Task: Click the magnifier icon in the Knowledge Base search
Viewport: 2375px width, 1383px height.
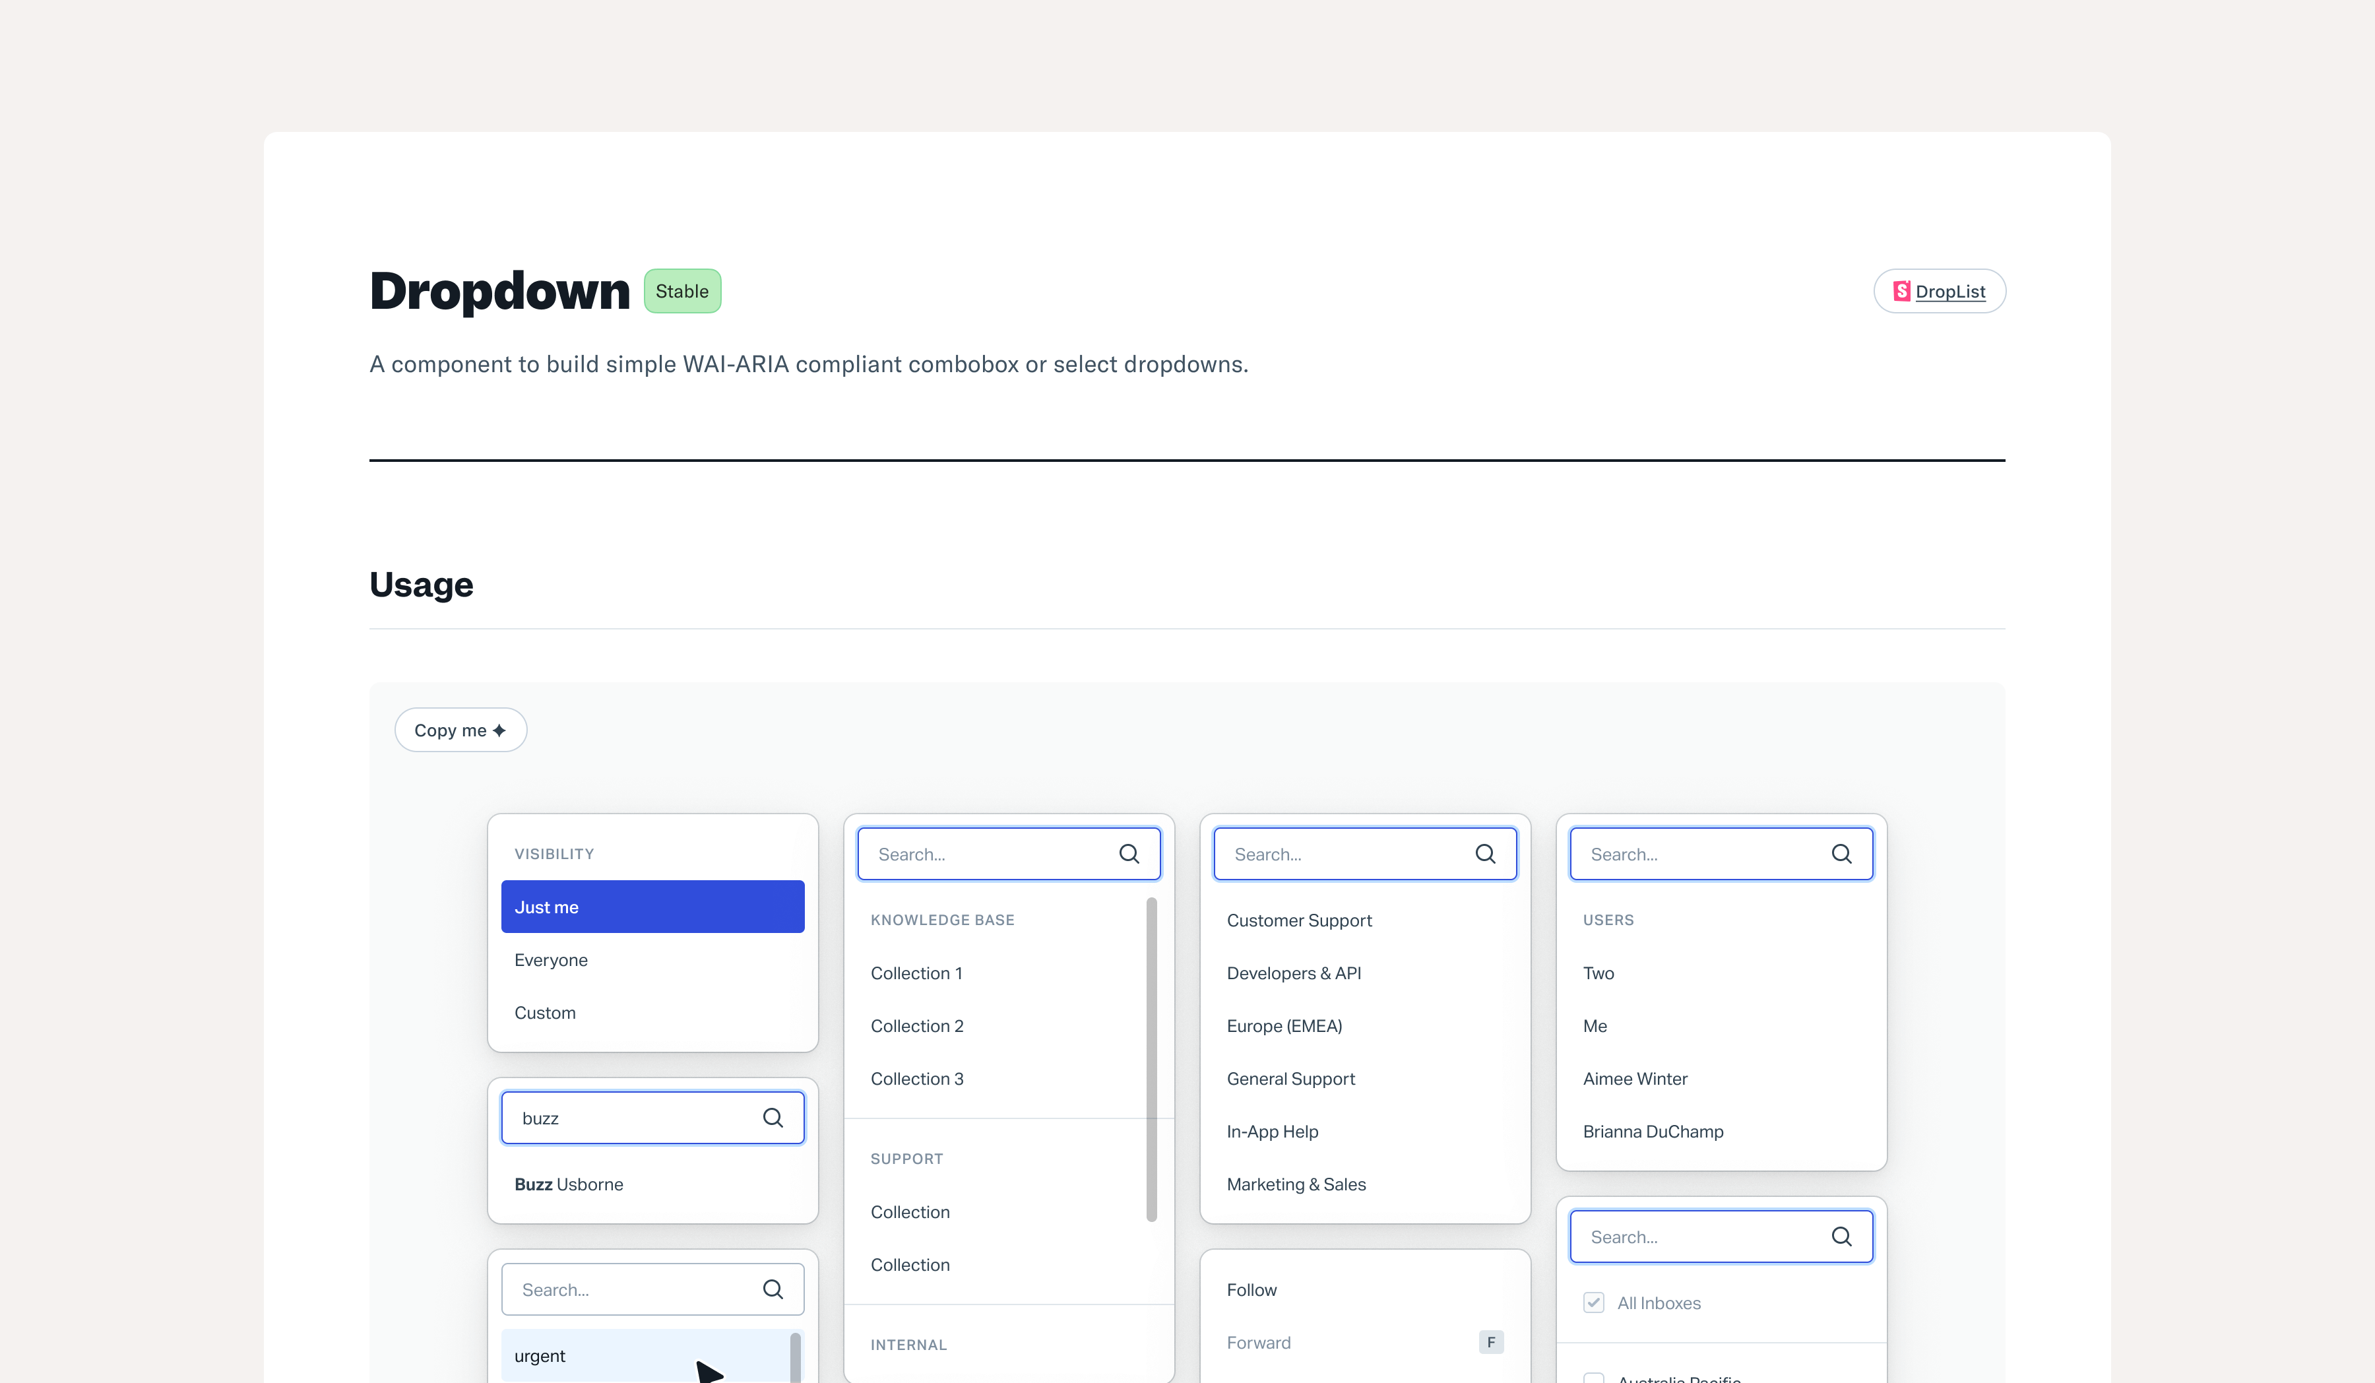Action: (1128, 854)
